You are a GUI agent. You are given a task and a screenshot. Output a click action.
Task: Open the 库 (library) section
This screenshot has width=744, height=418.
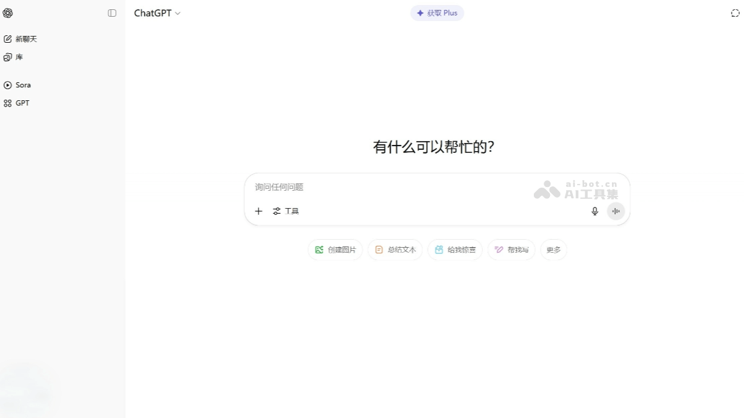coord(18,57)
